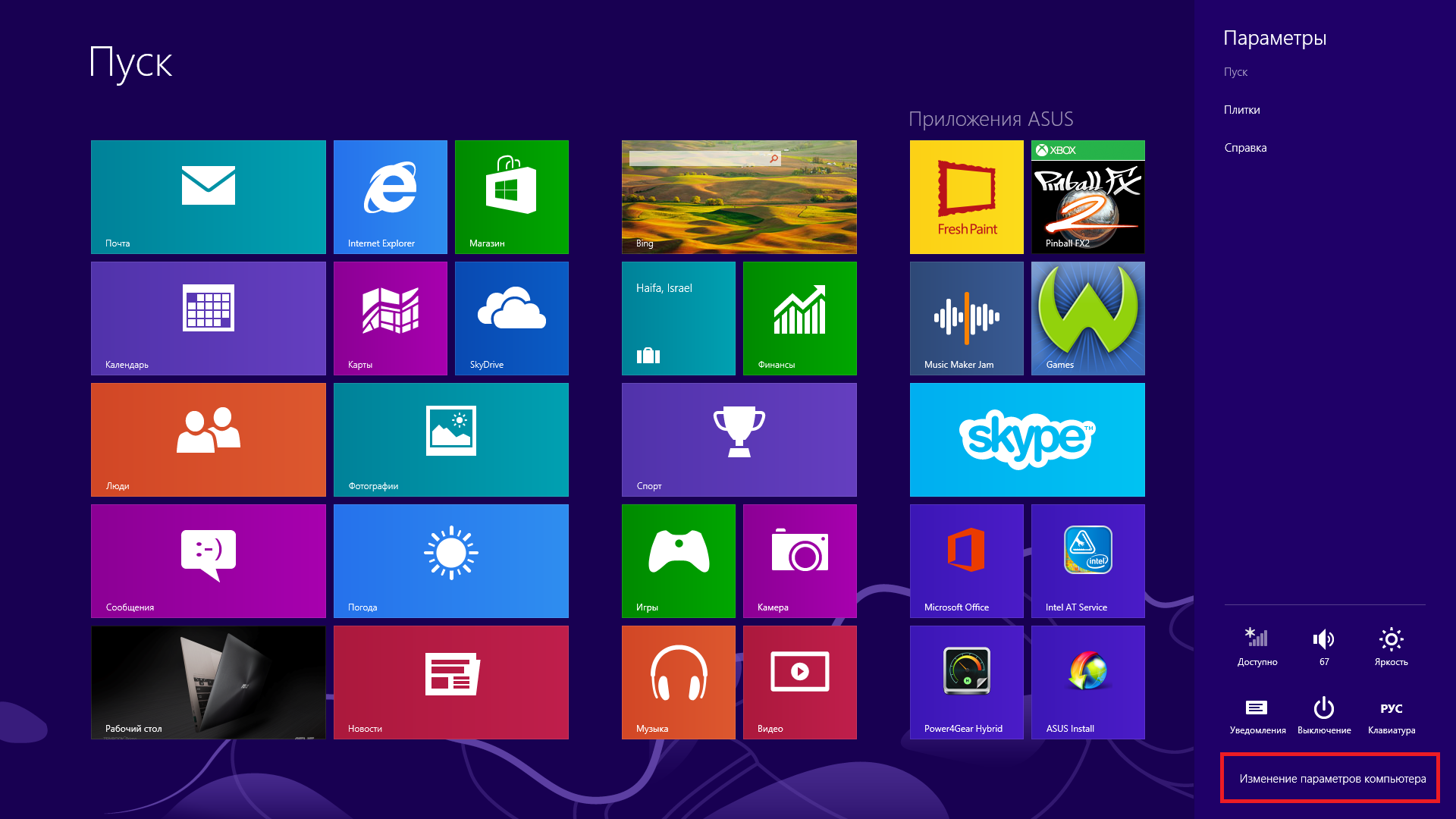Open the Плитки settings entry

[1242, 110]
